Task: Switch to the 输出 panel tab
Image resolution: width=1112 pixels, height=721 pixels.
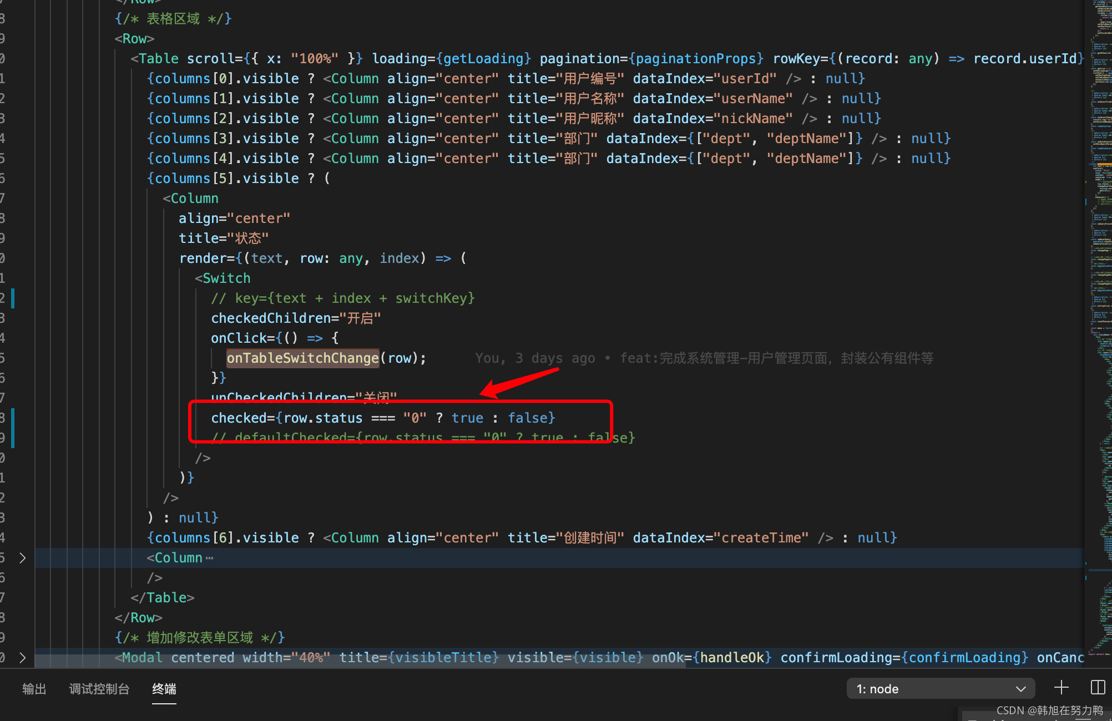Action: click(x=34, y=689)
